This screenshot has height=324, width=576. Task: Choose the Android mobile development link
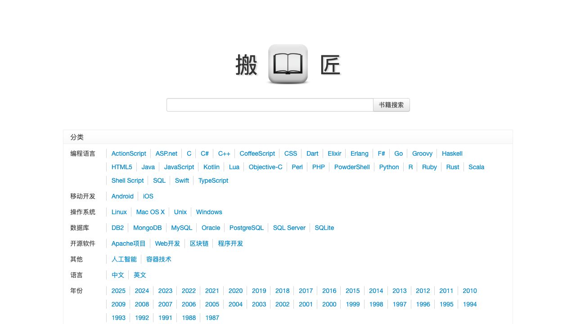click(x=122, y=196)
